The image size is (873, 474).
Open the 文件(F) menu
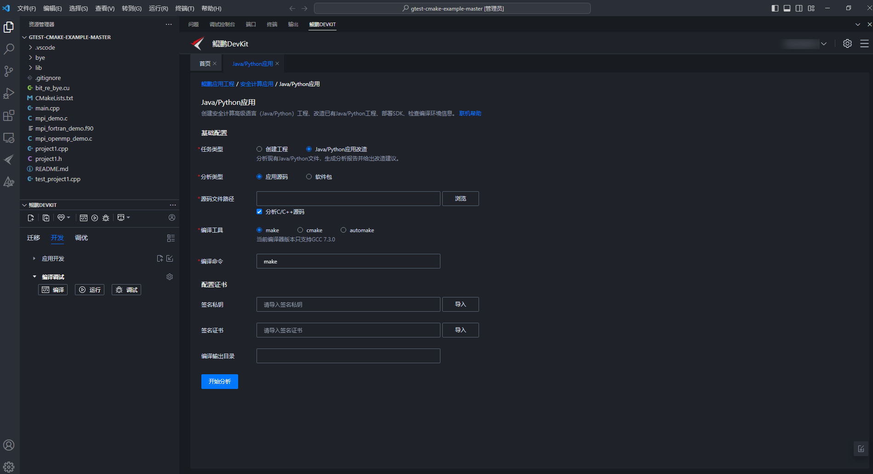click(x=27, y=8)
